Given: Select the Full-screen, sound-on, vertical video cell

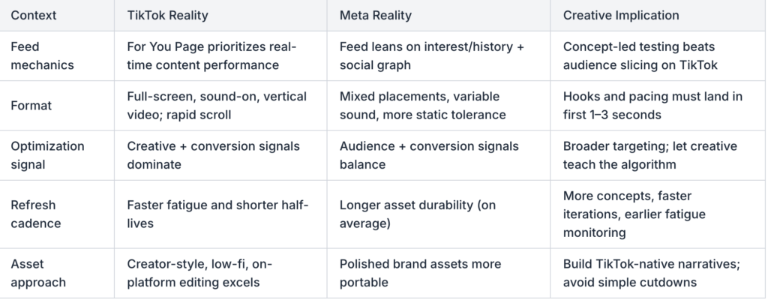Looking at the screenshot, I should pyautogui.click(x=220, y=105).
